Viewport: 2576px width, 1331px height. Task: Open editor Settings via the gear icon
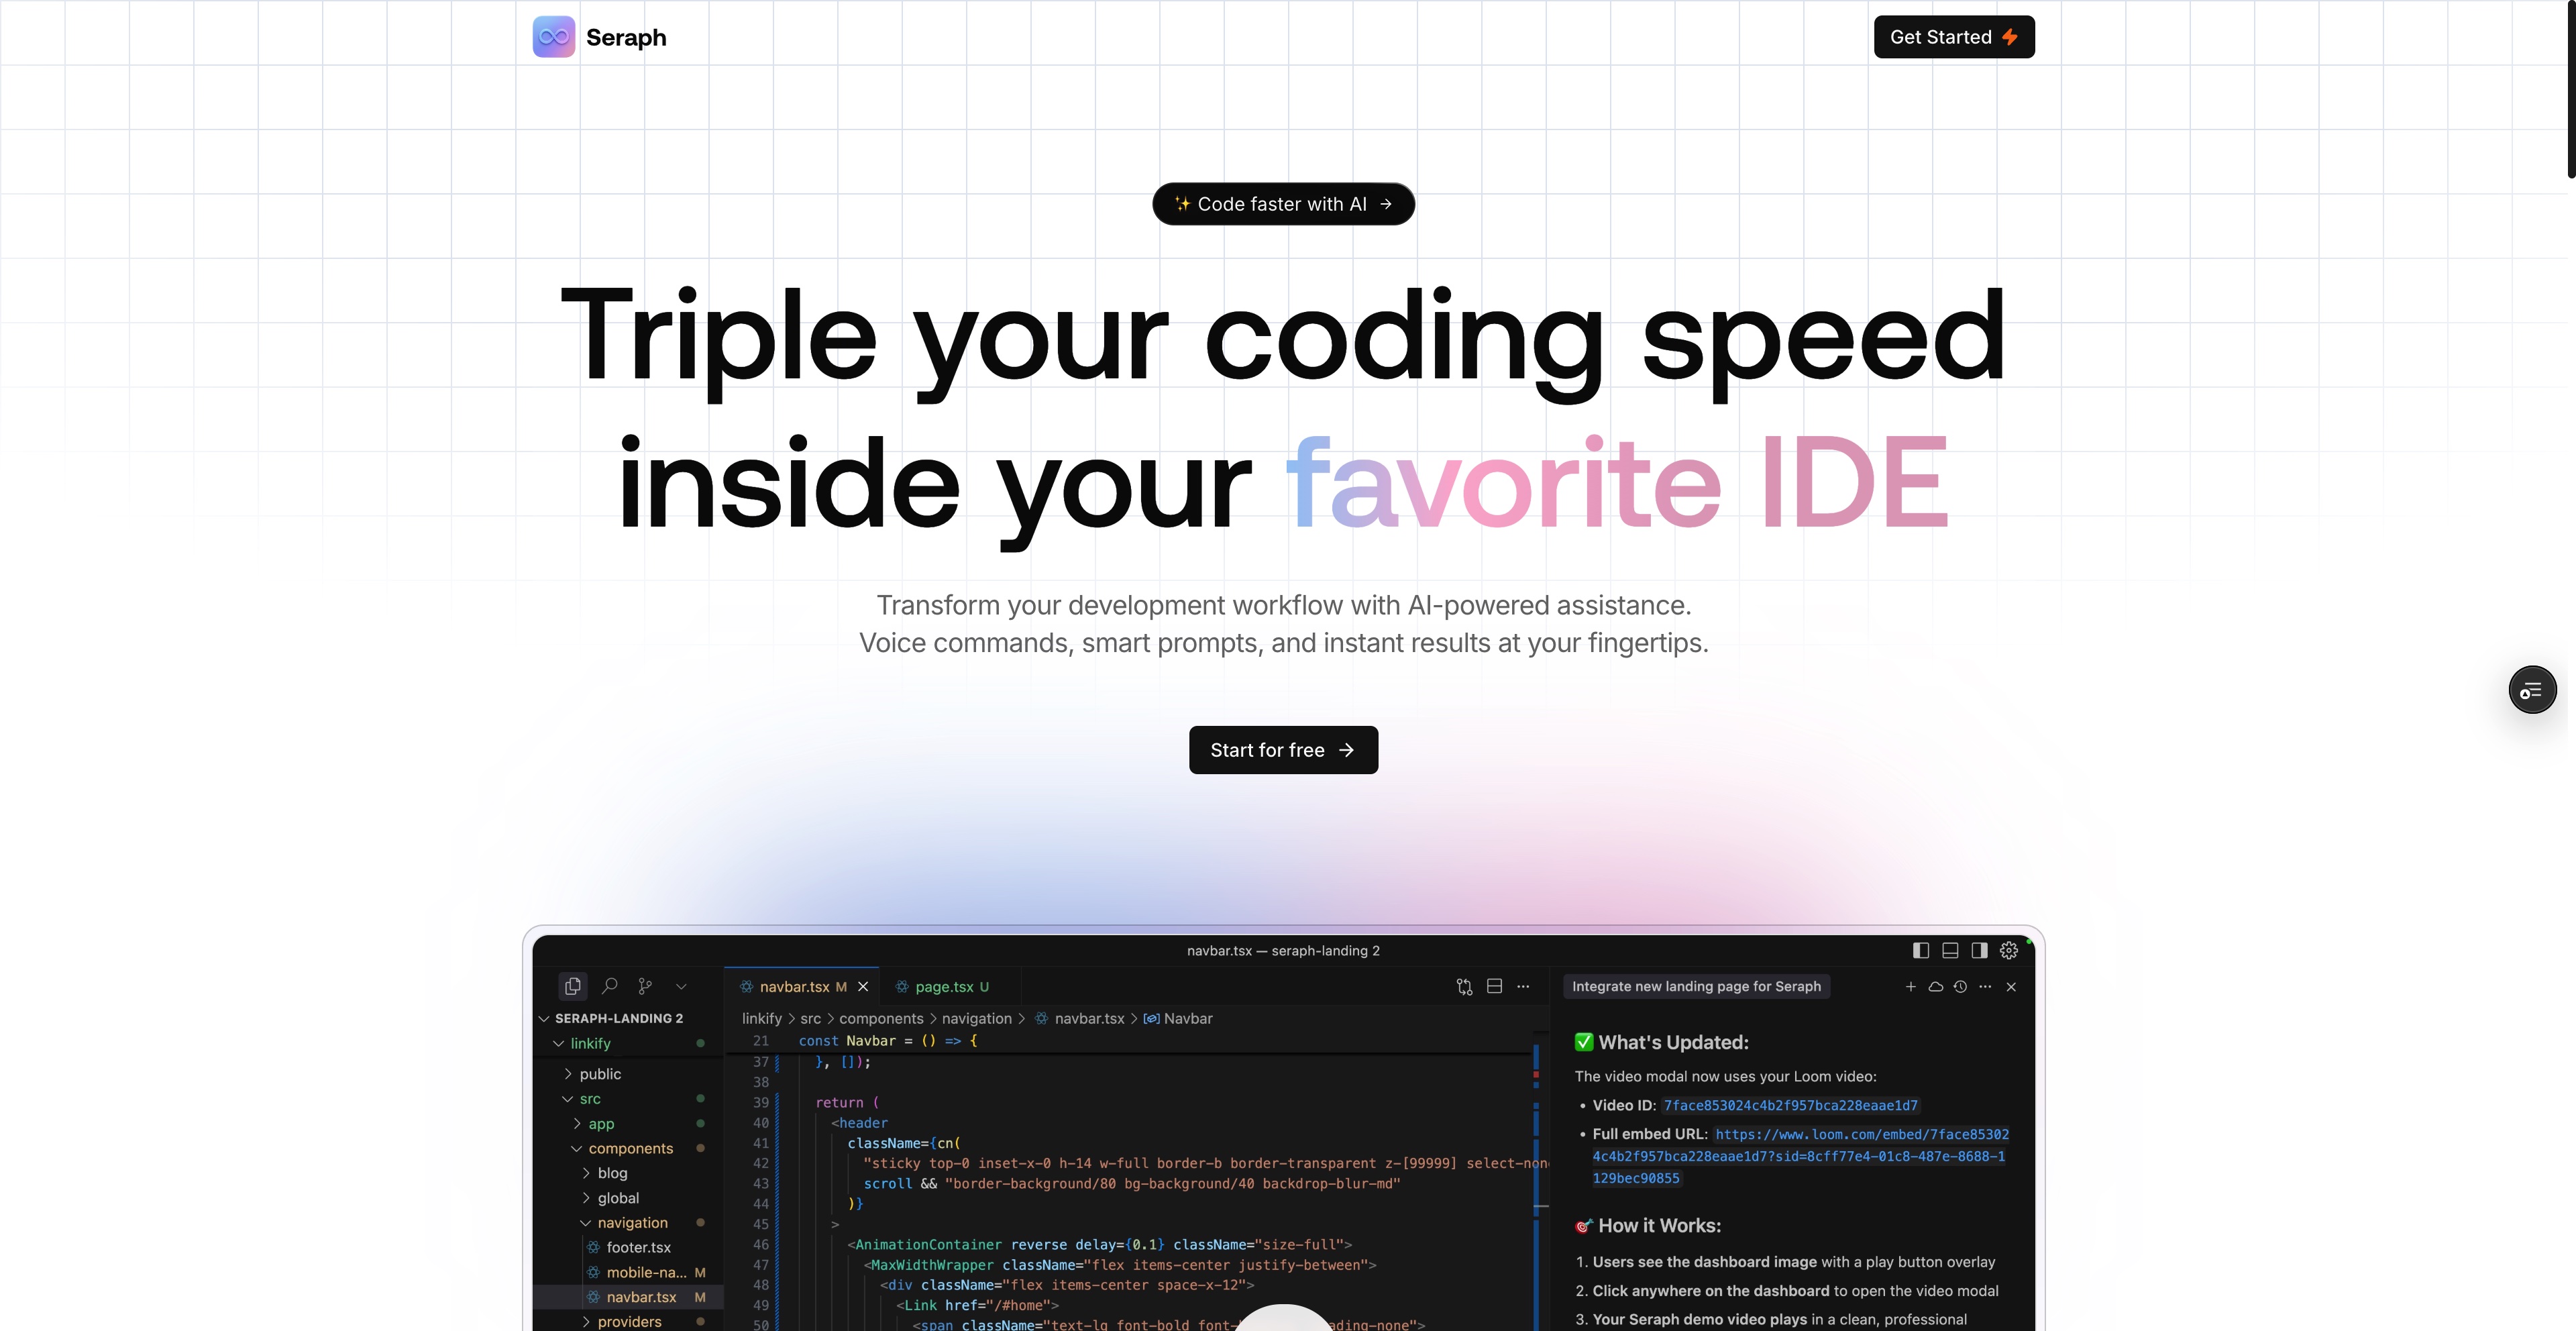coord(2010,950)
